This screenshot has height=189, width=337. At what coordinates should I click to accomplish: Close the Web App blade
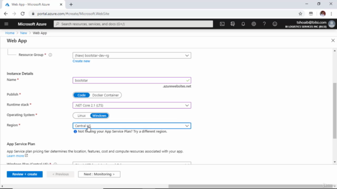coord(333,40)
